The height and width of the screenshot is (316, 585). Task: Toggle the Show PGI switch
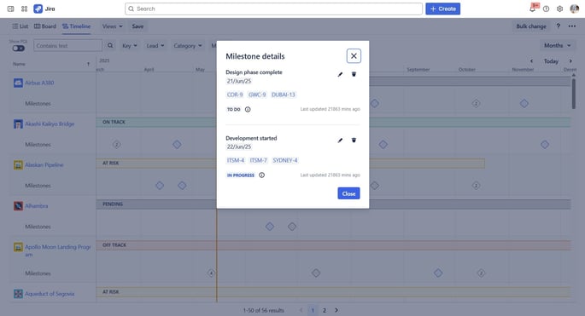[18, 48]
